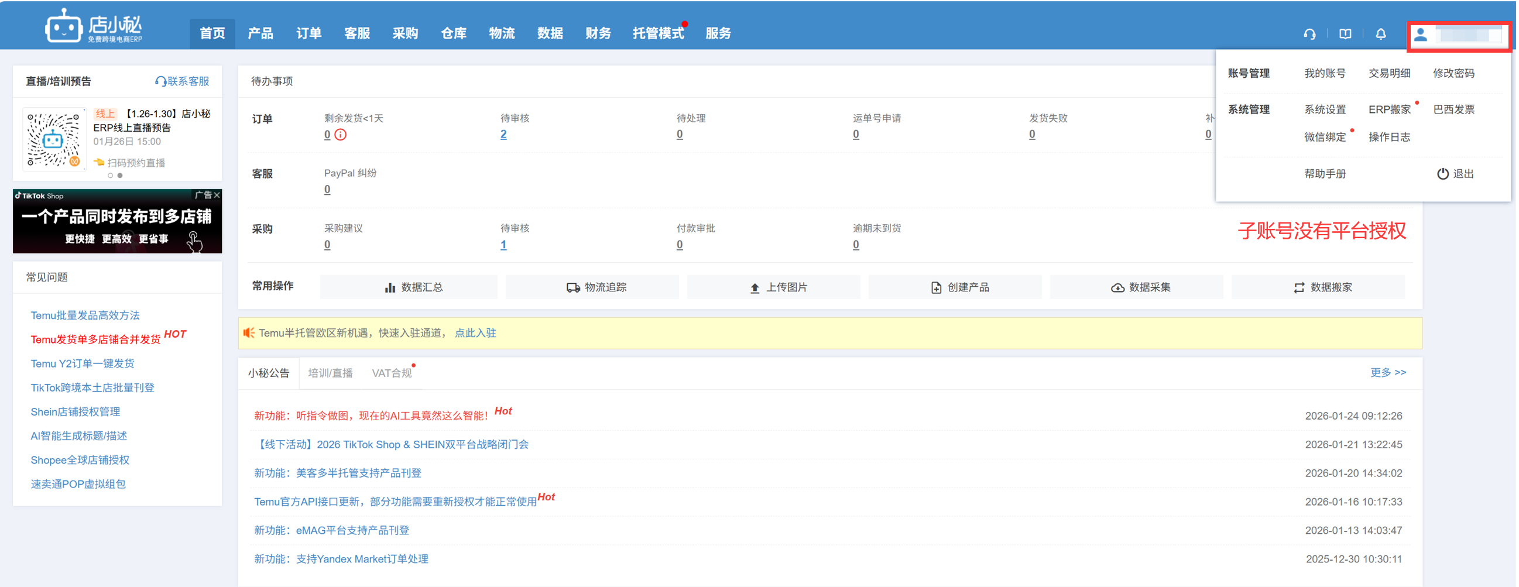The width and height of the screenshot is (1519, 587).
Task: Click the 退出 power icon to log out
Action: pos(1442,174)
